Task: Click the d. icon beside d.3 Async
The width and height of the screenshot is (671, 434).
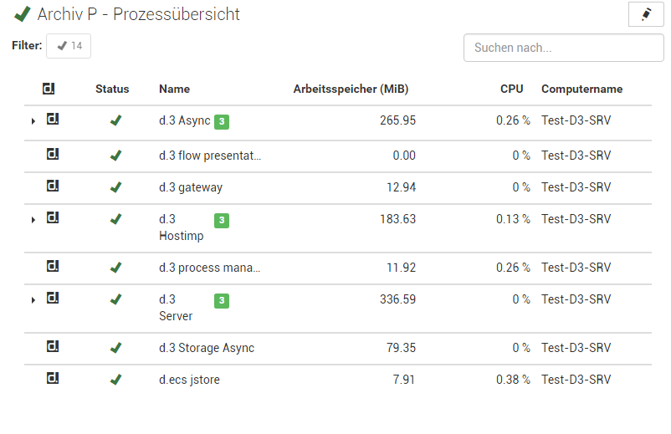Action: (53, 119)
